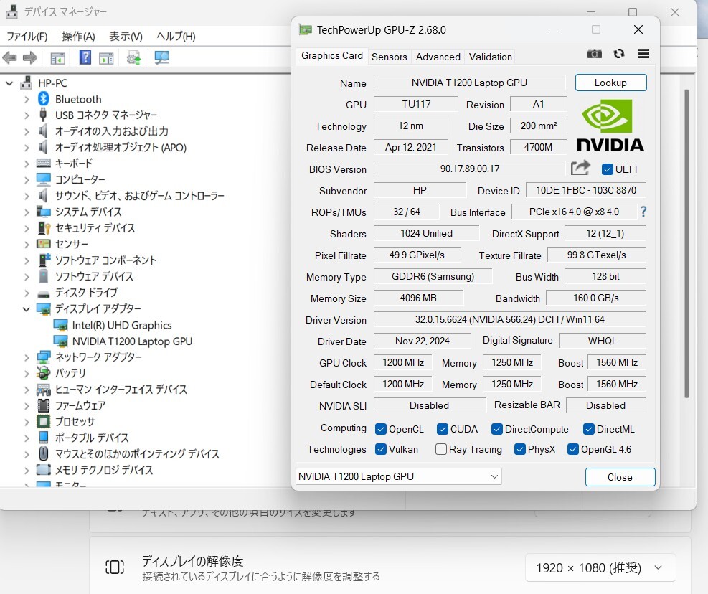Viewport: 708px width, 594px height.
Task: Open the 操作(A) menu
Action: (x=77, y=36)
